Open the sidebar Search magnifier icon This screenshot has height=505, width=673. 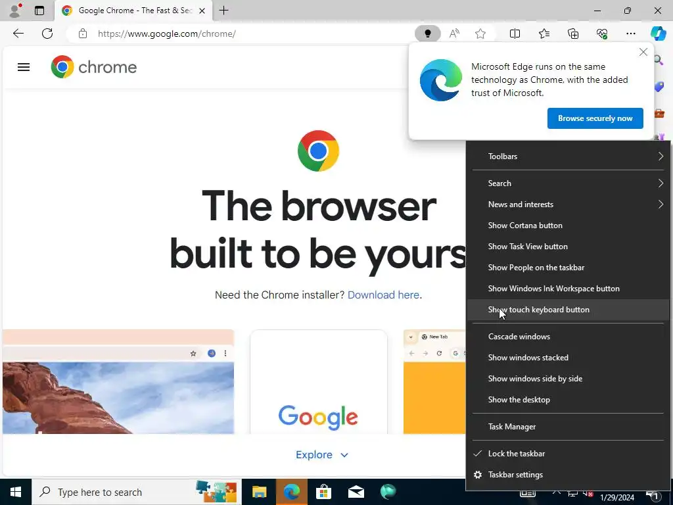[659, 60]
